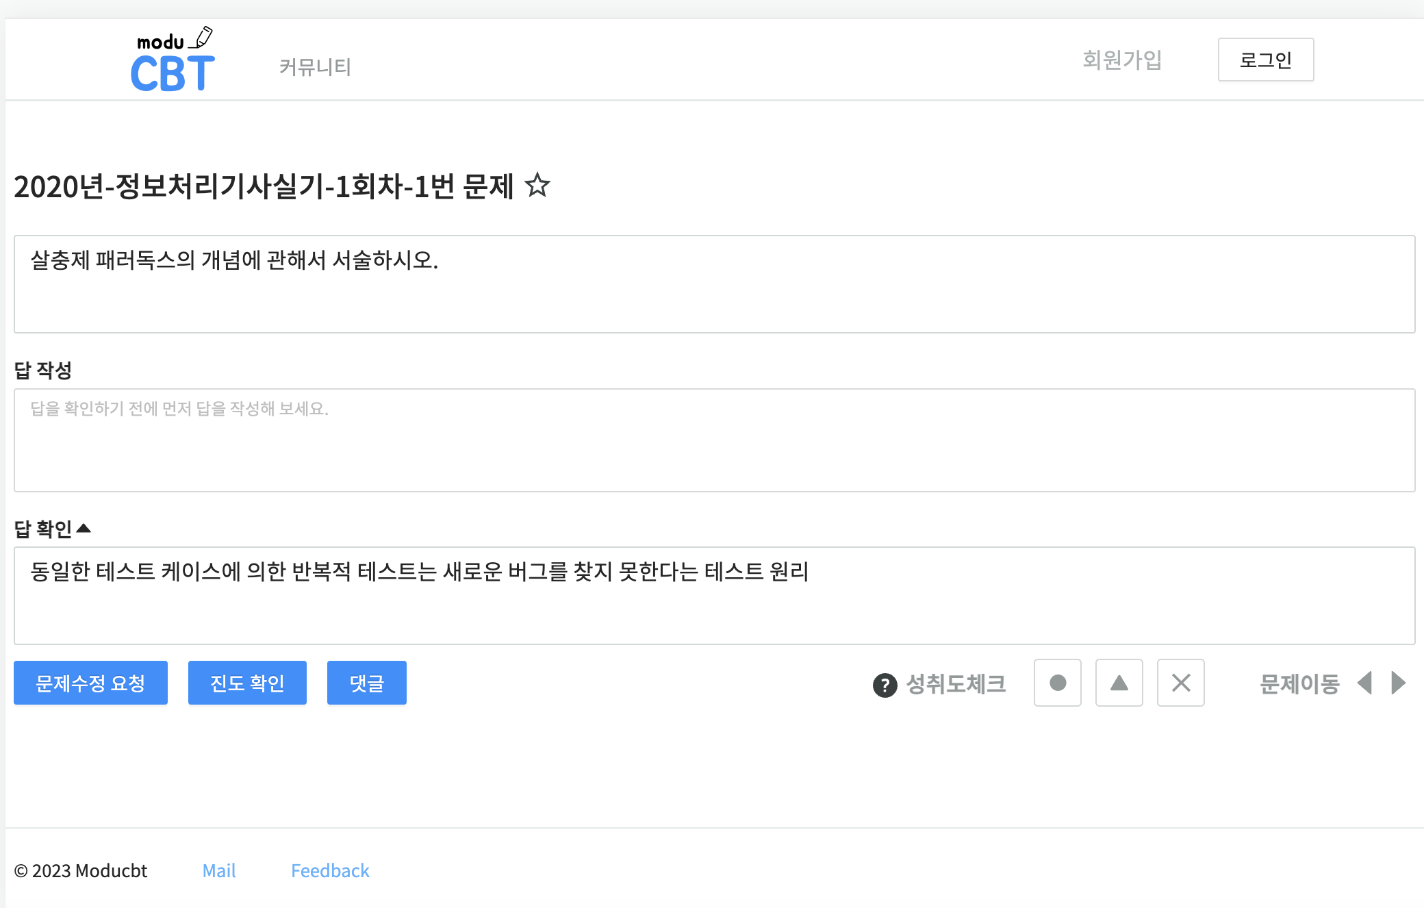The image size is (1424, 908).
Task: Click the 답 작성 label
Action: tap(43, 370)
